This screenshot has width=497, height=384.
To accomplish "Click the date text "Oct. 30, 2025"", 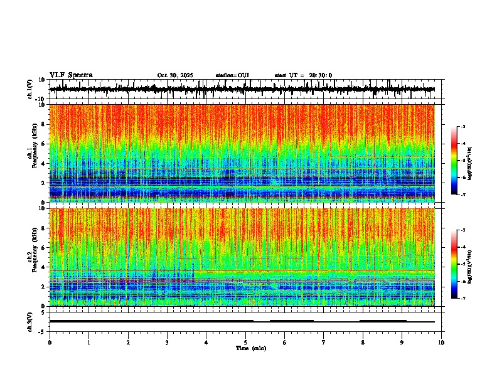I will pyautogui.click(x=175, y=75).
